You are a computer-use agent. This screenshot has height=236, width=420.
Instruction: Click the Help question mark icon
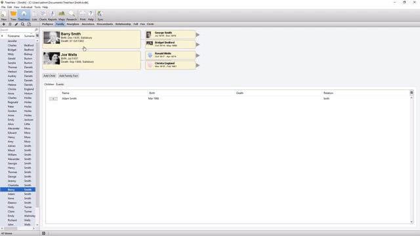[91, 16]
